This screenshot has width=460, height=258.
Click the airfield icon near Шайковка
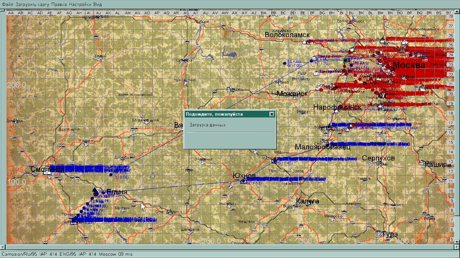coord(190,232)
